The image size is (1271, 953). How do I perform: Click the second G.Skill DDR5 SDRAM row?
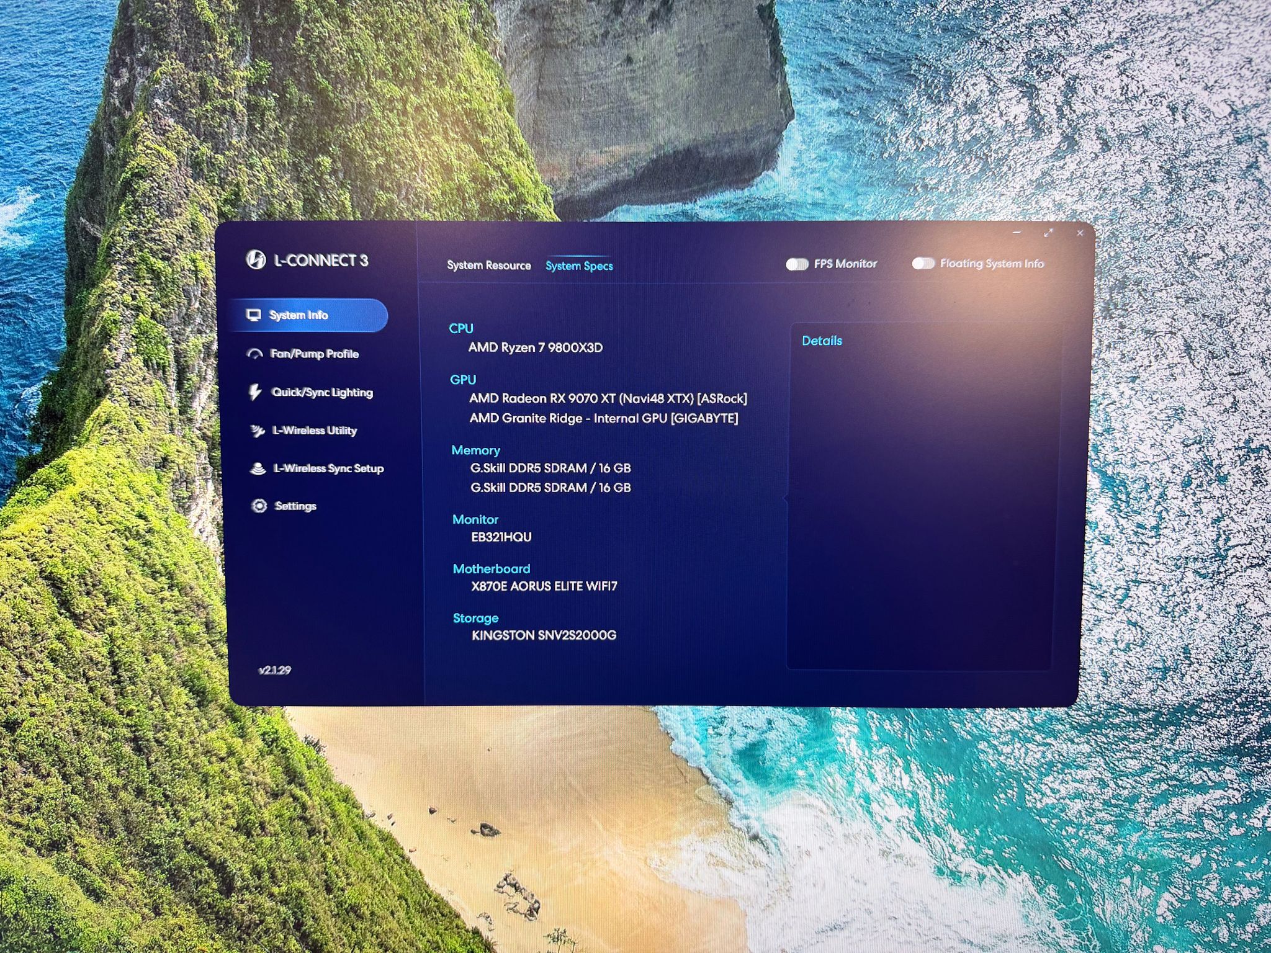[x=550, y=488]
